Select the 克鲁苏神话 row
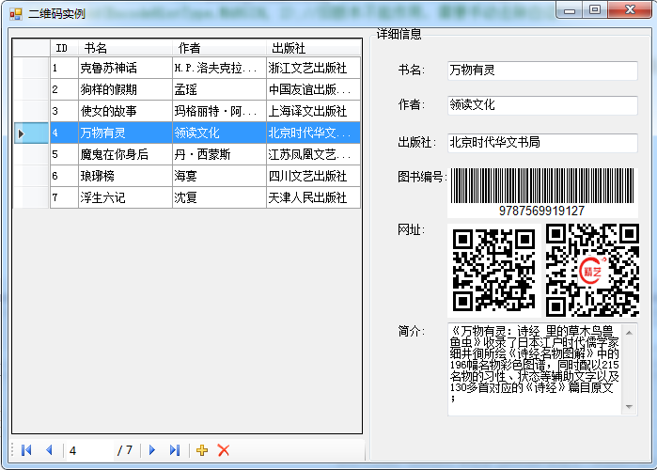The width and height of the screenshot is (657, 470). coord(205,68)
